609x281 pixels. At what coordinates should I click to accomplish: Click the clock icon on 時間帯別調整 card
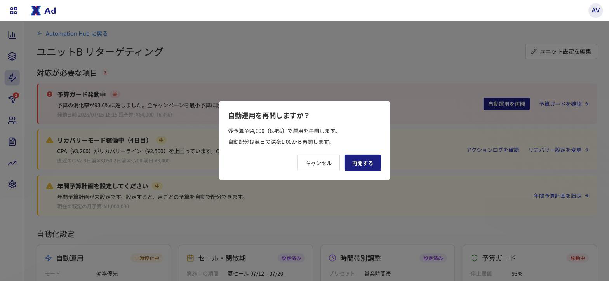(x=332, y=258)
